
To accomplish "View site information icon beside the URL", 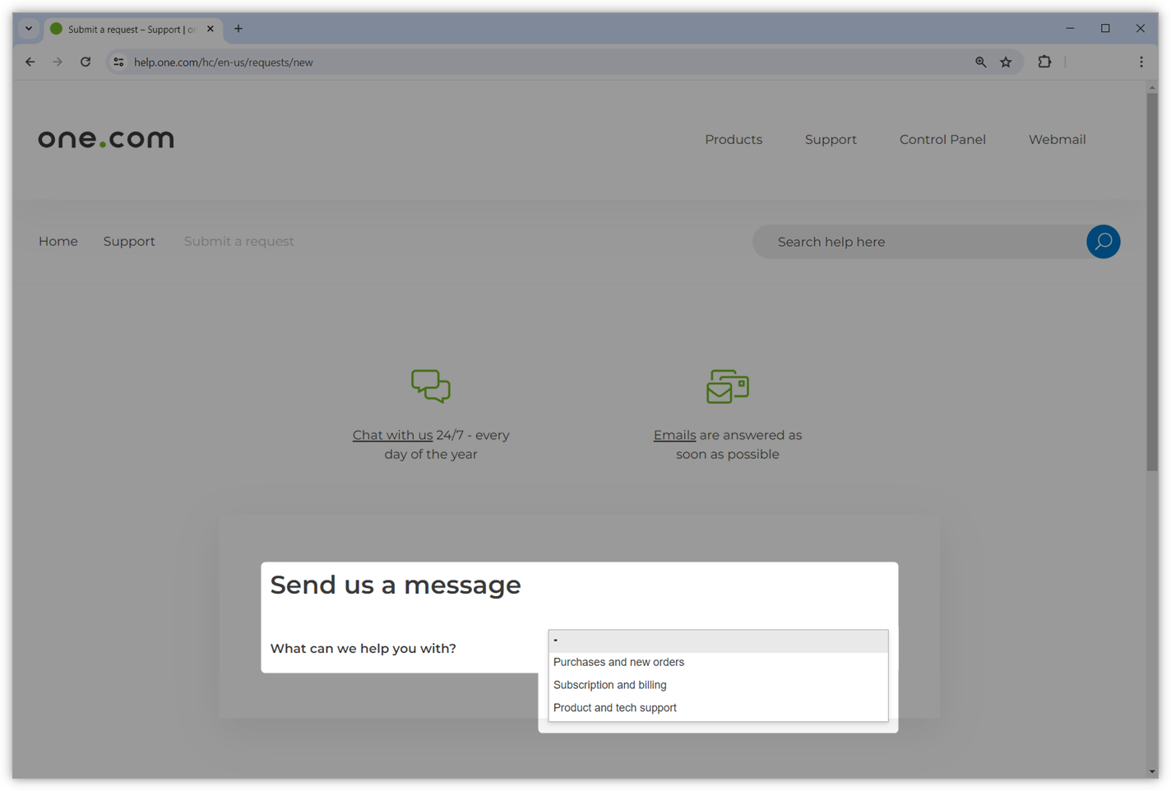I will [x=118, y=62].
